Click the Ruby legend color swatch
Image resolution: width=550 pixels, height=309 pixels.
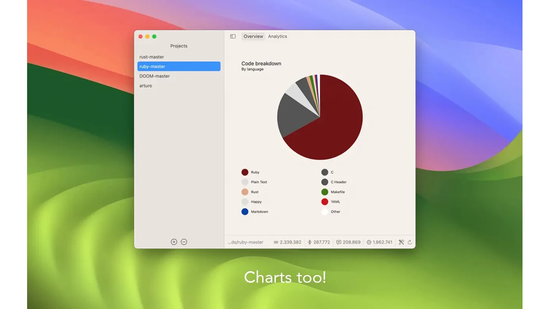(x=245, y=172)
